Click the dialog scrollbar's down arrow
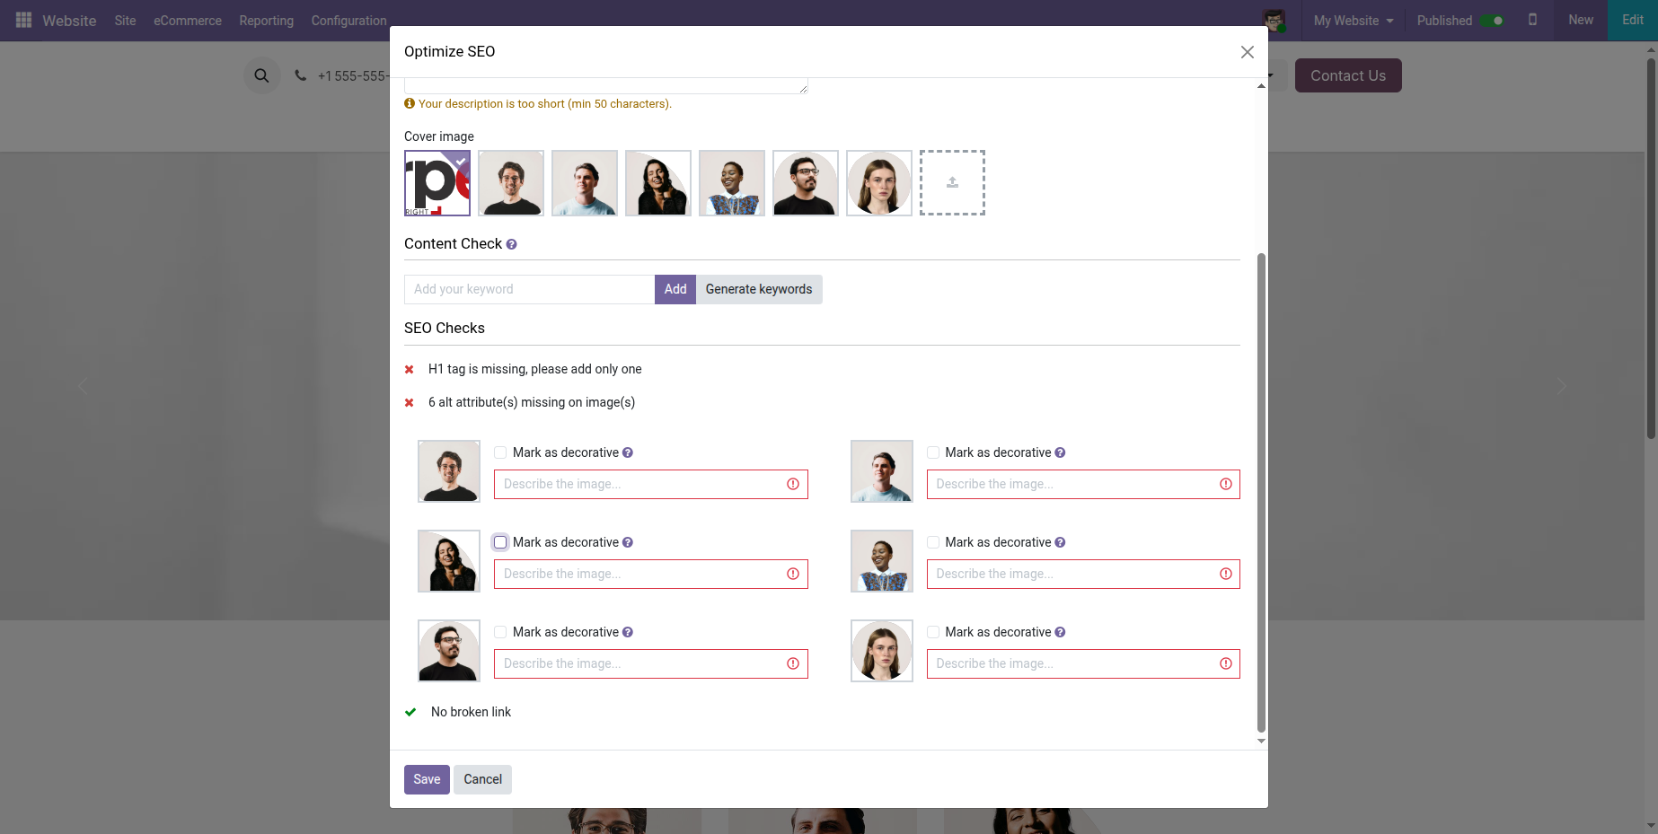Screen dimensions: 1658x834 [x=1261, y=742]
